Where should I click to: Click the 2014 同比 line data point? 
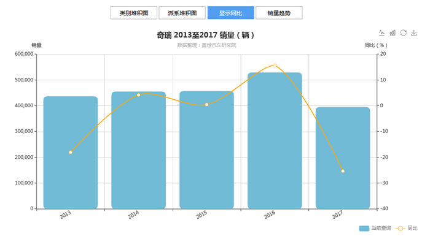(138, 95)
